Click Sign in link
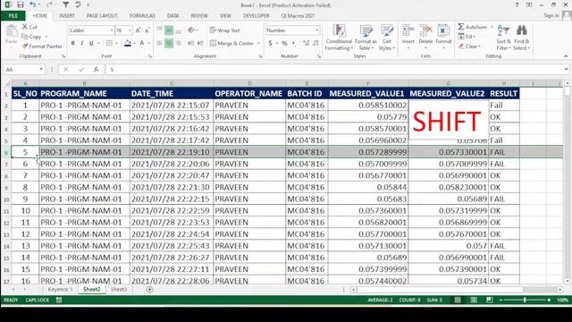This screenshot has height=322, width=572. 551,15
